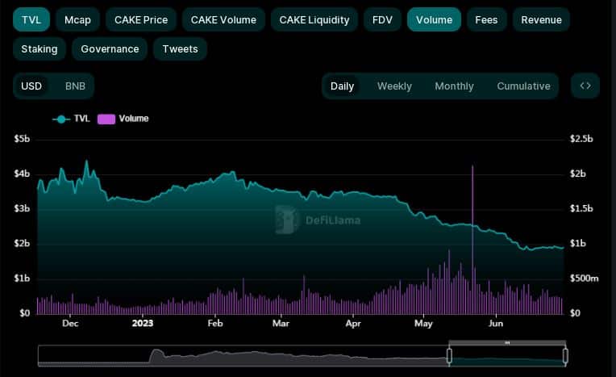This screenshot has width=616, height=377.
Task: Toggle off the Volume chart metric
Action: click(434, 19)
